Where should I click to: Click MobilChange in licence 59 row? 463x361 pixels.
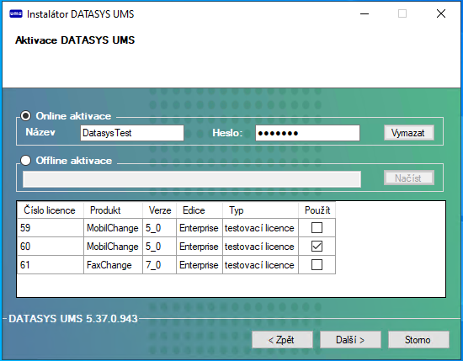(x=113, y=228)
